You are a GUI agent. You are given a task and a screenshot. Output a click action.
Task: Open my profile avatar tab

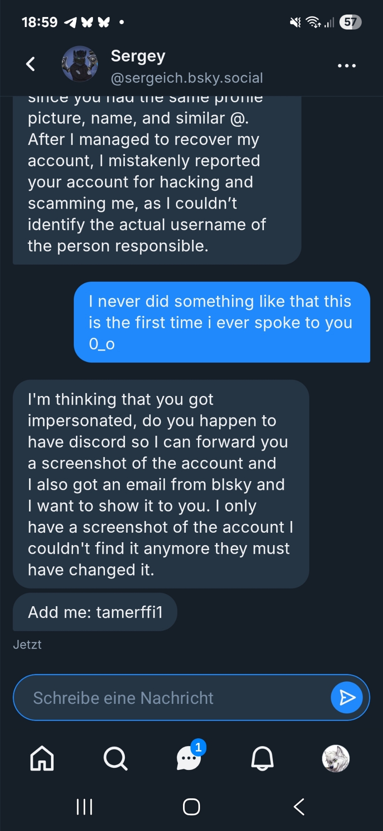[336, 758]
